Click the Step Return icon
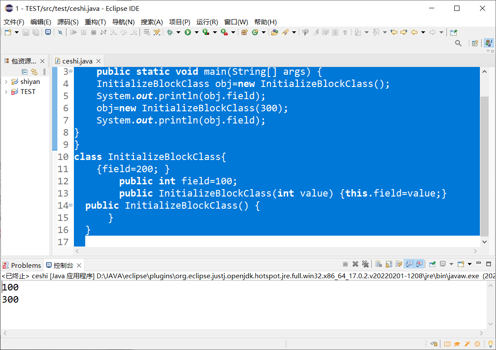The image size is (496, 350). pos(134,32)
